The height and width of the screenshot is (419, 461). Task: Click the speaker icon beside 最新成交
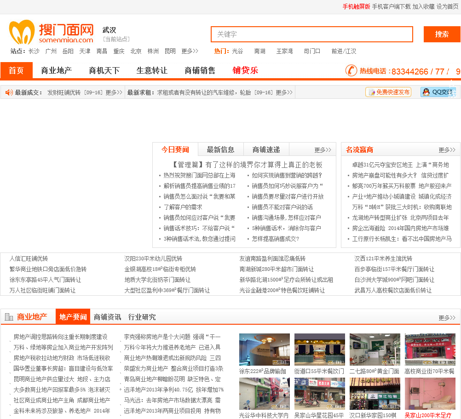click(x=9, y=92)
